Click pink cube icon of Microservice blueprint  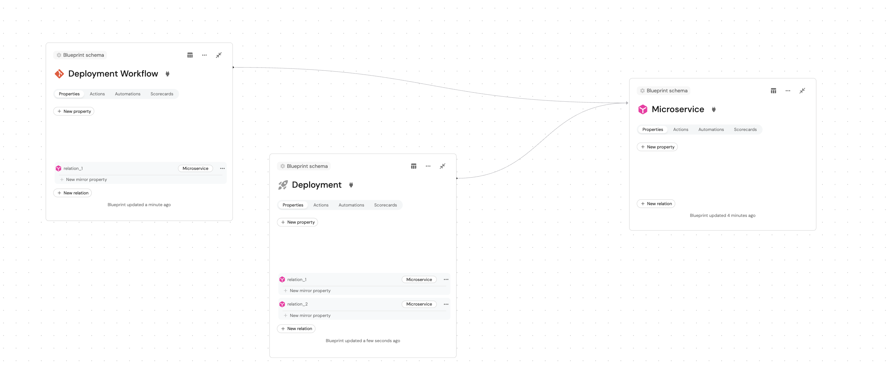click(643, 109)
